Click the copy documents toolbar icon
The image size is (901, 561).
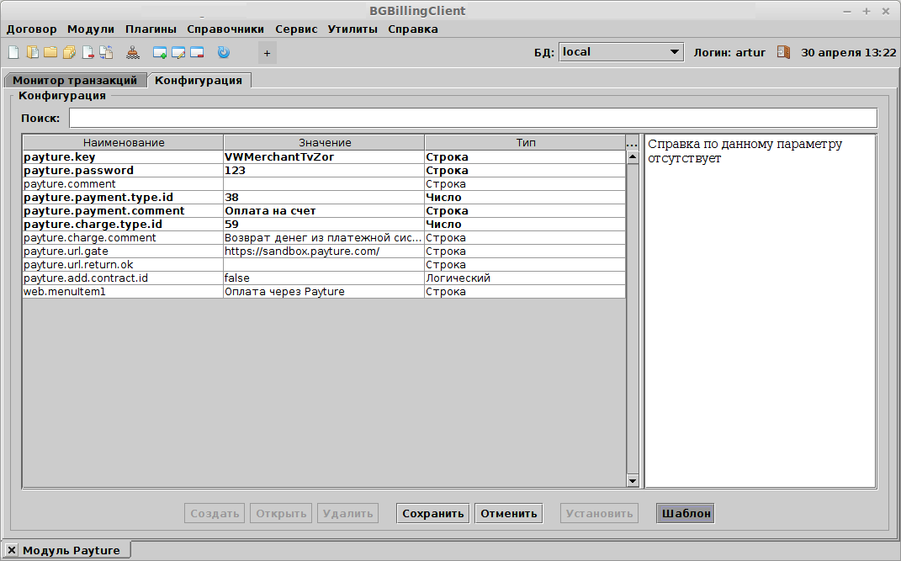[104, 51]
